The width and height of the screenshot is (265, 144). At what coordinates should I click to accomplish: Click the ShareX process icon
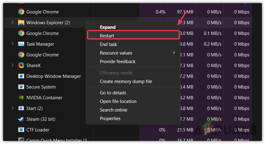click(21, 66)
